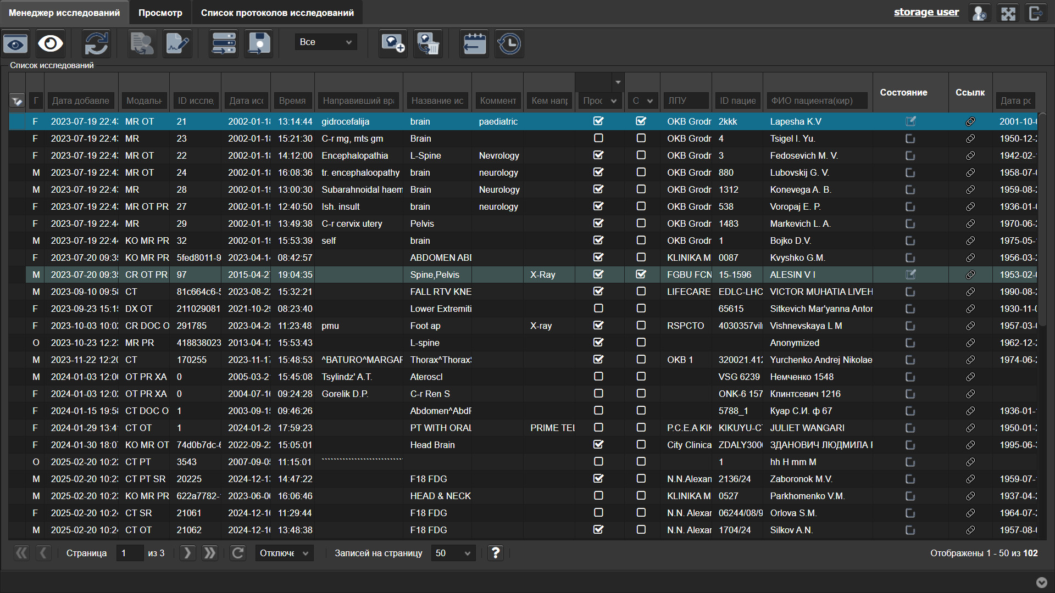Check first checkbox in Sitkevich Mar'yanna row

(598, 309)
